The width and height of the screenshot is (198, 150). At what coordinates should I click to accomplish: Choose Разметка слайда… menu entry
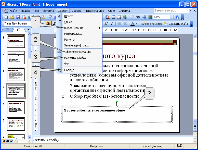click(79, 58)
